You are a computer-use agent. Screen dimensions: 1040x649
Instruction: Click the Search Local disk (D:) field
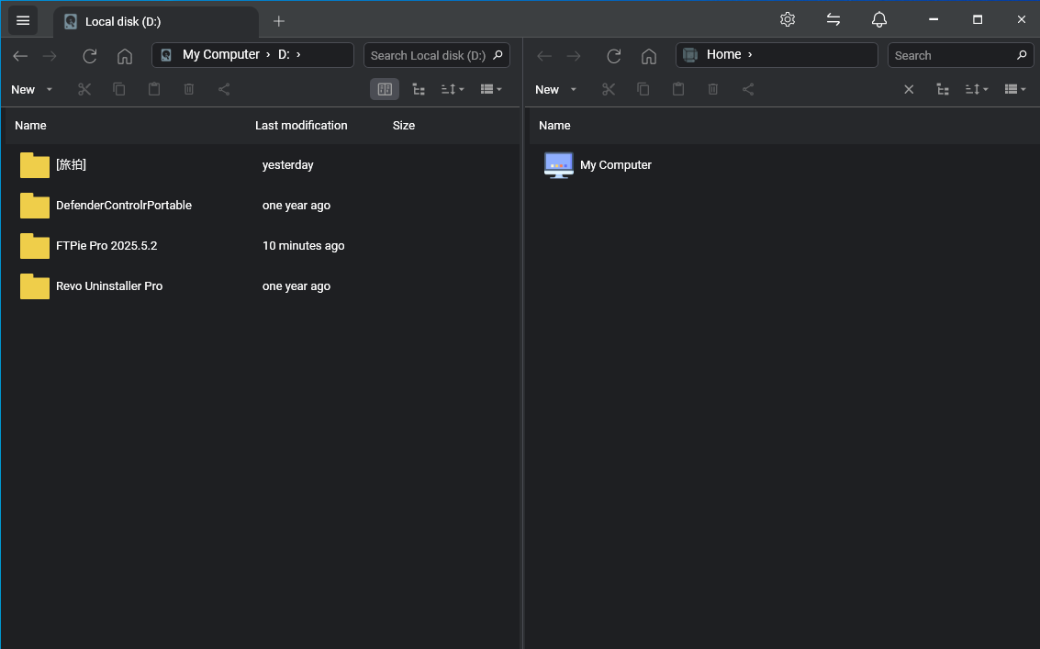pyautogui.click(x=428, y=56)
